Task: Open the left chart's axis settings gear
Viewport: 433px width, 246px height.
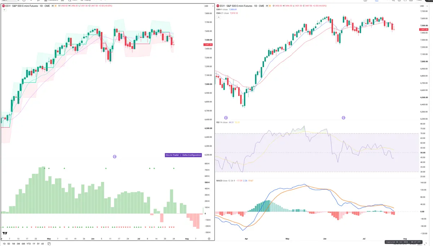Action: 209,239
